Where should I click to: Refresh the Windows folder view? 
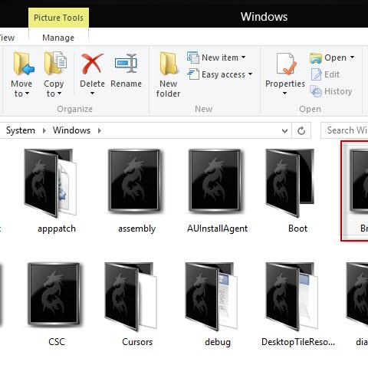click(301, 130)
